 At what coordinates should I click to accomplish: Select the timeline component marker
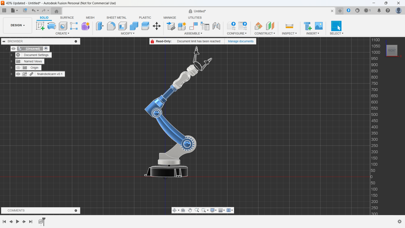[41, 222]
